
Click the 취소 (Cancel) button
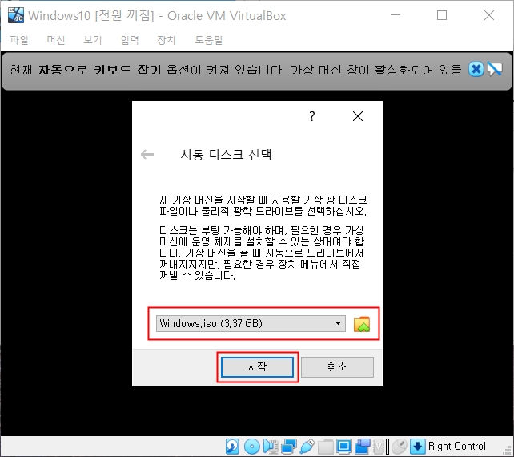337,366
